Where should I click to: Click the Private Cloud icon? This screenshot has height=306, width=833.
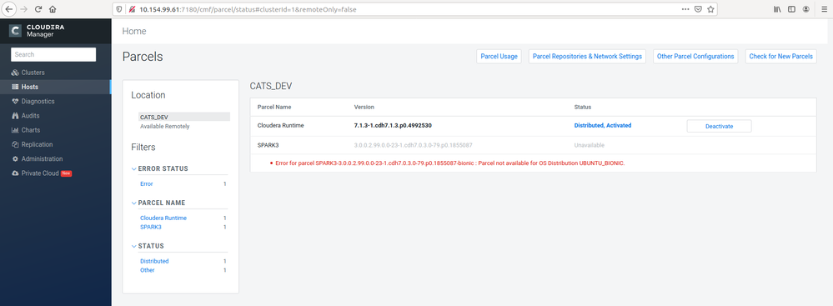[x=15, y=173]
